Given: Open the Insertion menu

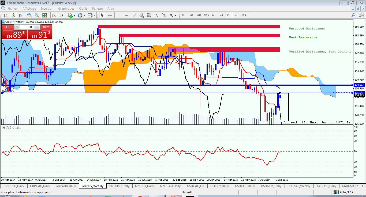Looking at the screenshot, I should [47, 9].
